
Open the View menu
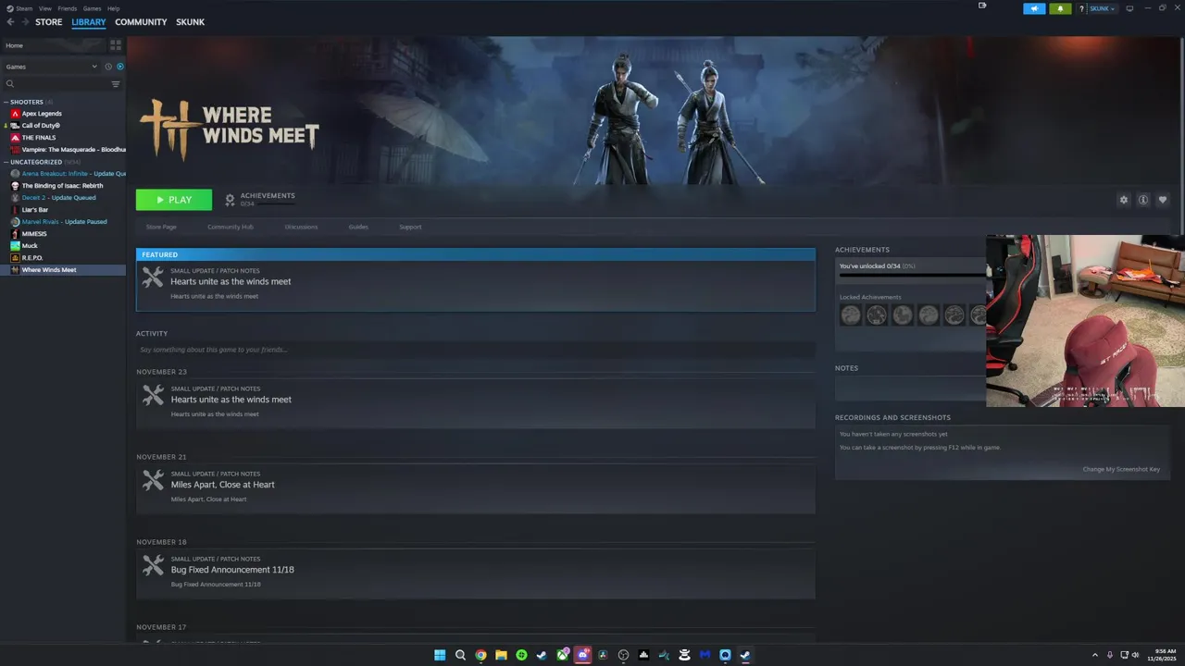coord(45,8)
